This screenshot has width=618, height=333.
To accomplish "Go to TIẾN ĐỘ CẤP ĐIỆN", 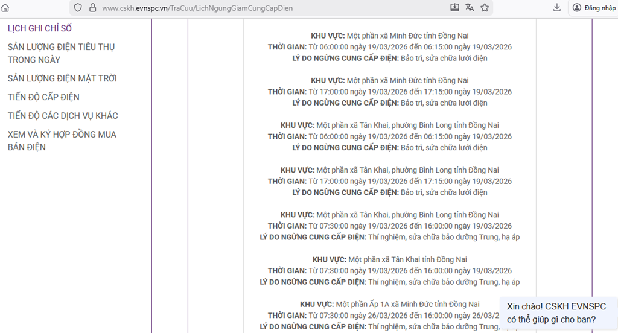I will point(43,97).
